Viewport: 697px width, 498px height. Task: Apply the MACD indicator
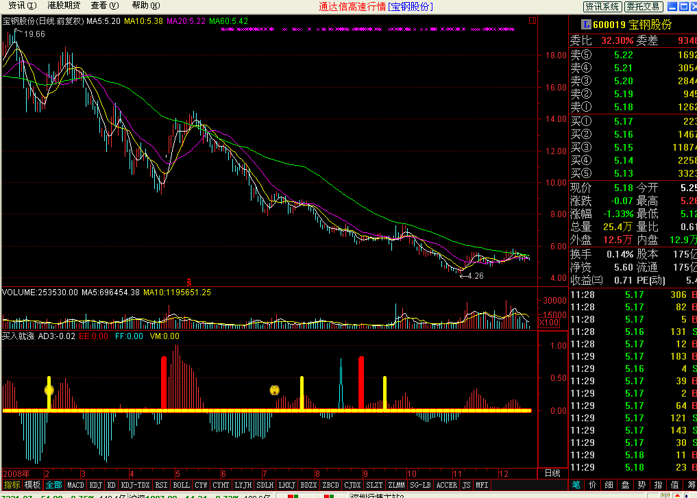75,485
